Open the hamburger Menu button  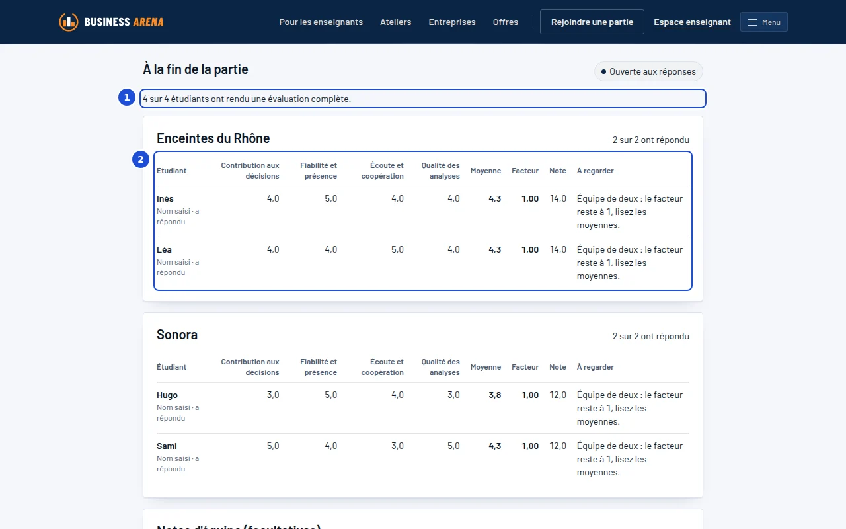[x=764, y=22]
